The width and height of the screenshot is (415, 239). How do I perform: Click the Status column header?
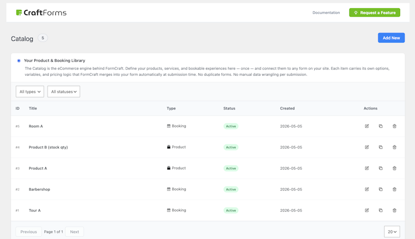(x=229, y=108)
